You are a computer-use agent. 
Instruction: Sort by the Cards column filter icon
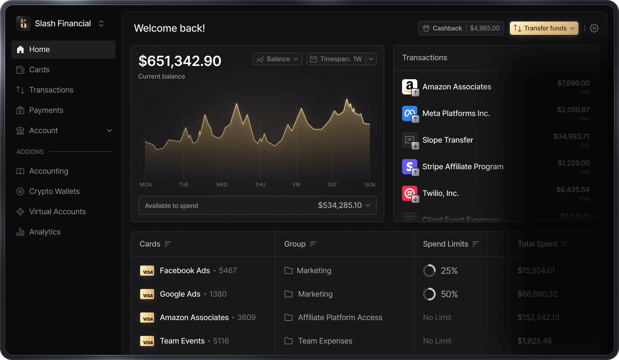(x=168, y=244)
